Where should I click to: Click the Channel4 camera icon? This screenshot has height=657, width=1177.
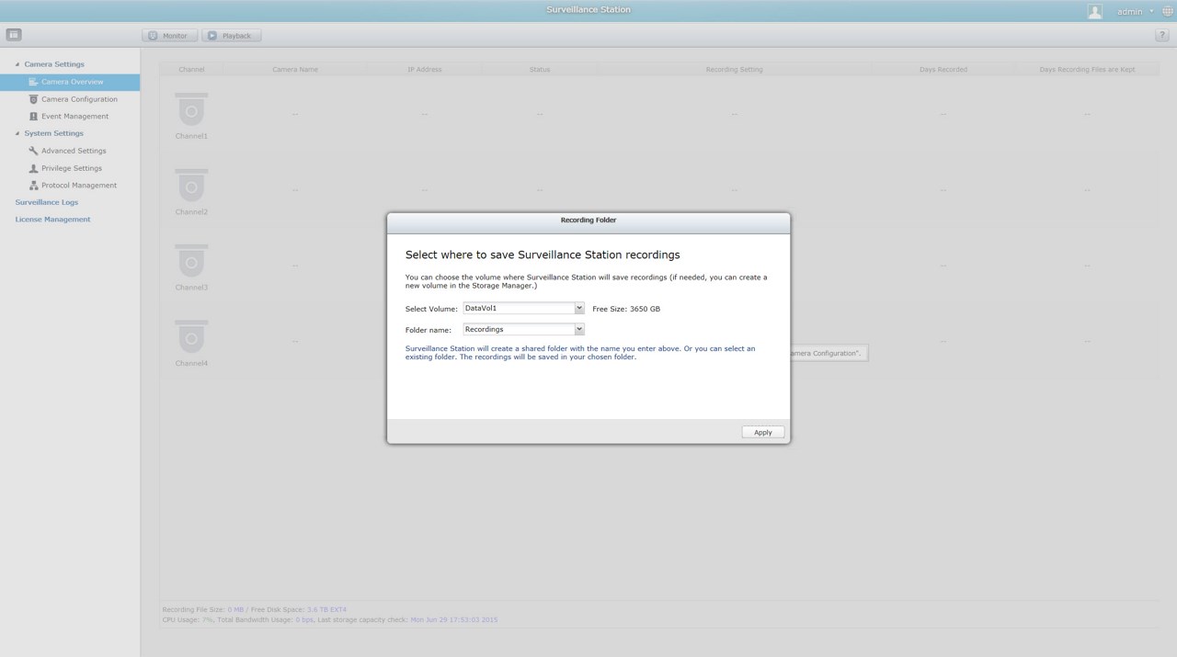[x=191, y=337]
